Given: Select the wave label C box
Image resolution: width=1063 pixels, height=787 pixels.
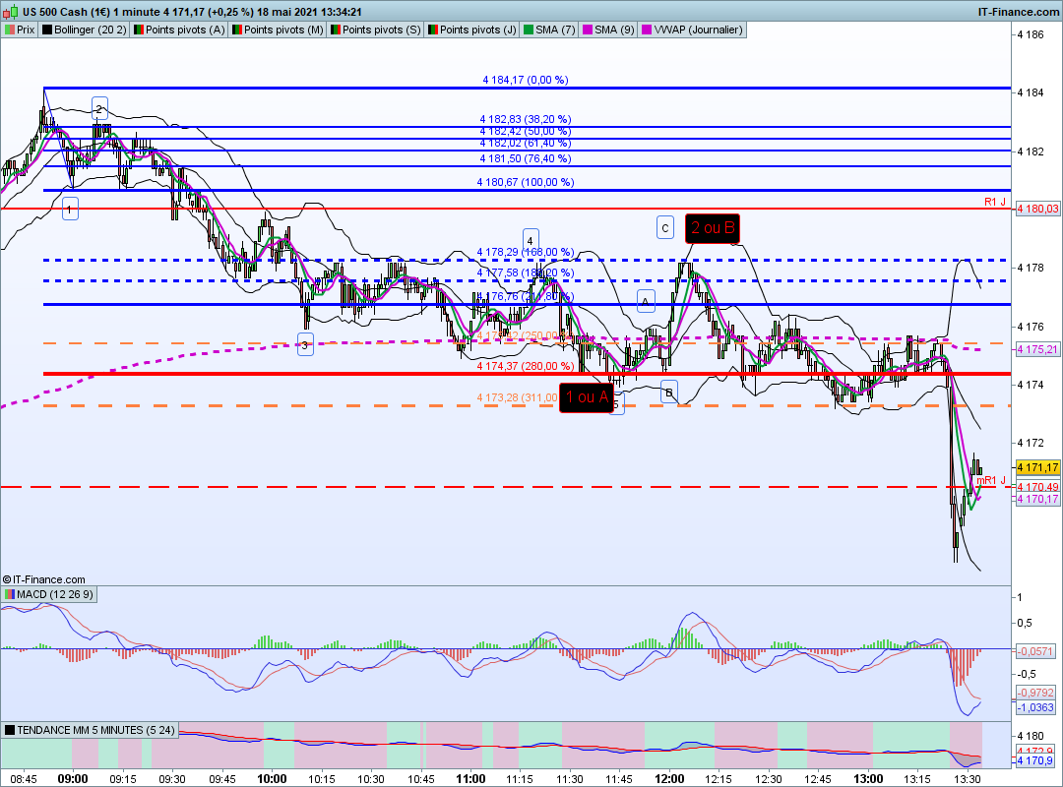Looking at the screenshot, I should (665, 228).
